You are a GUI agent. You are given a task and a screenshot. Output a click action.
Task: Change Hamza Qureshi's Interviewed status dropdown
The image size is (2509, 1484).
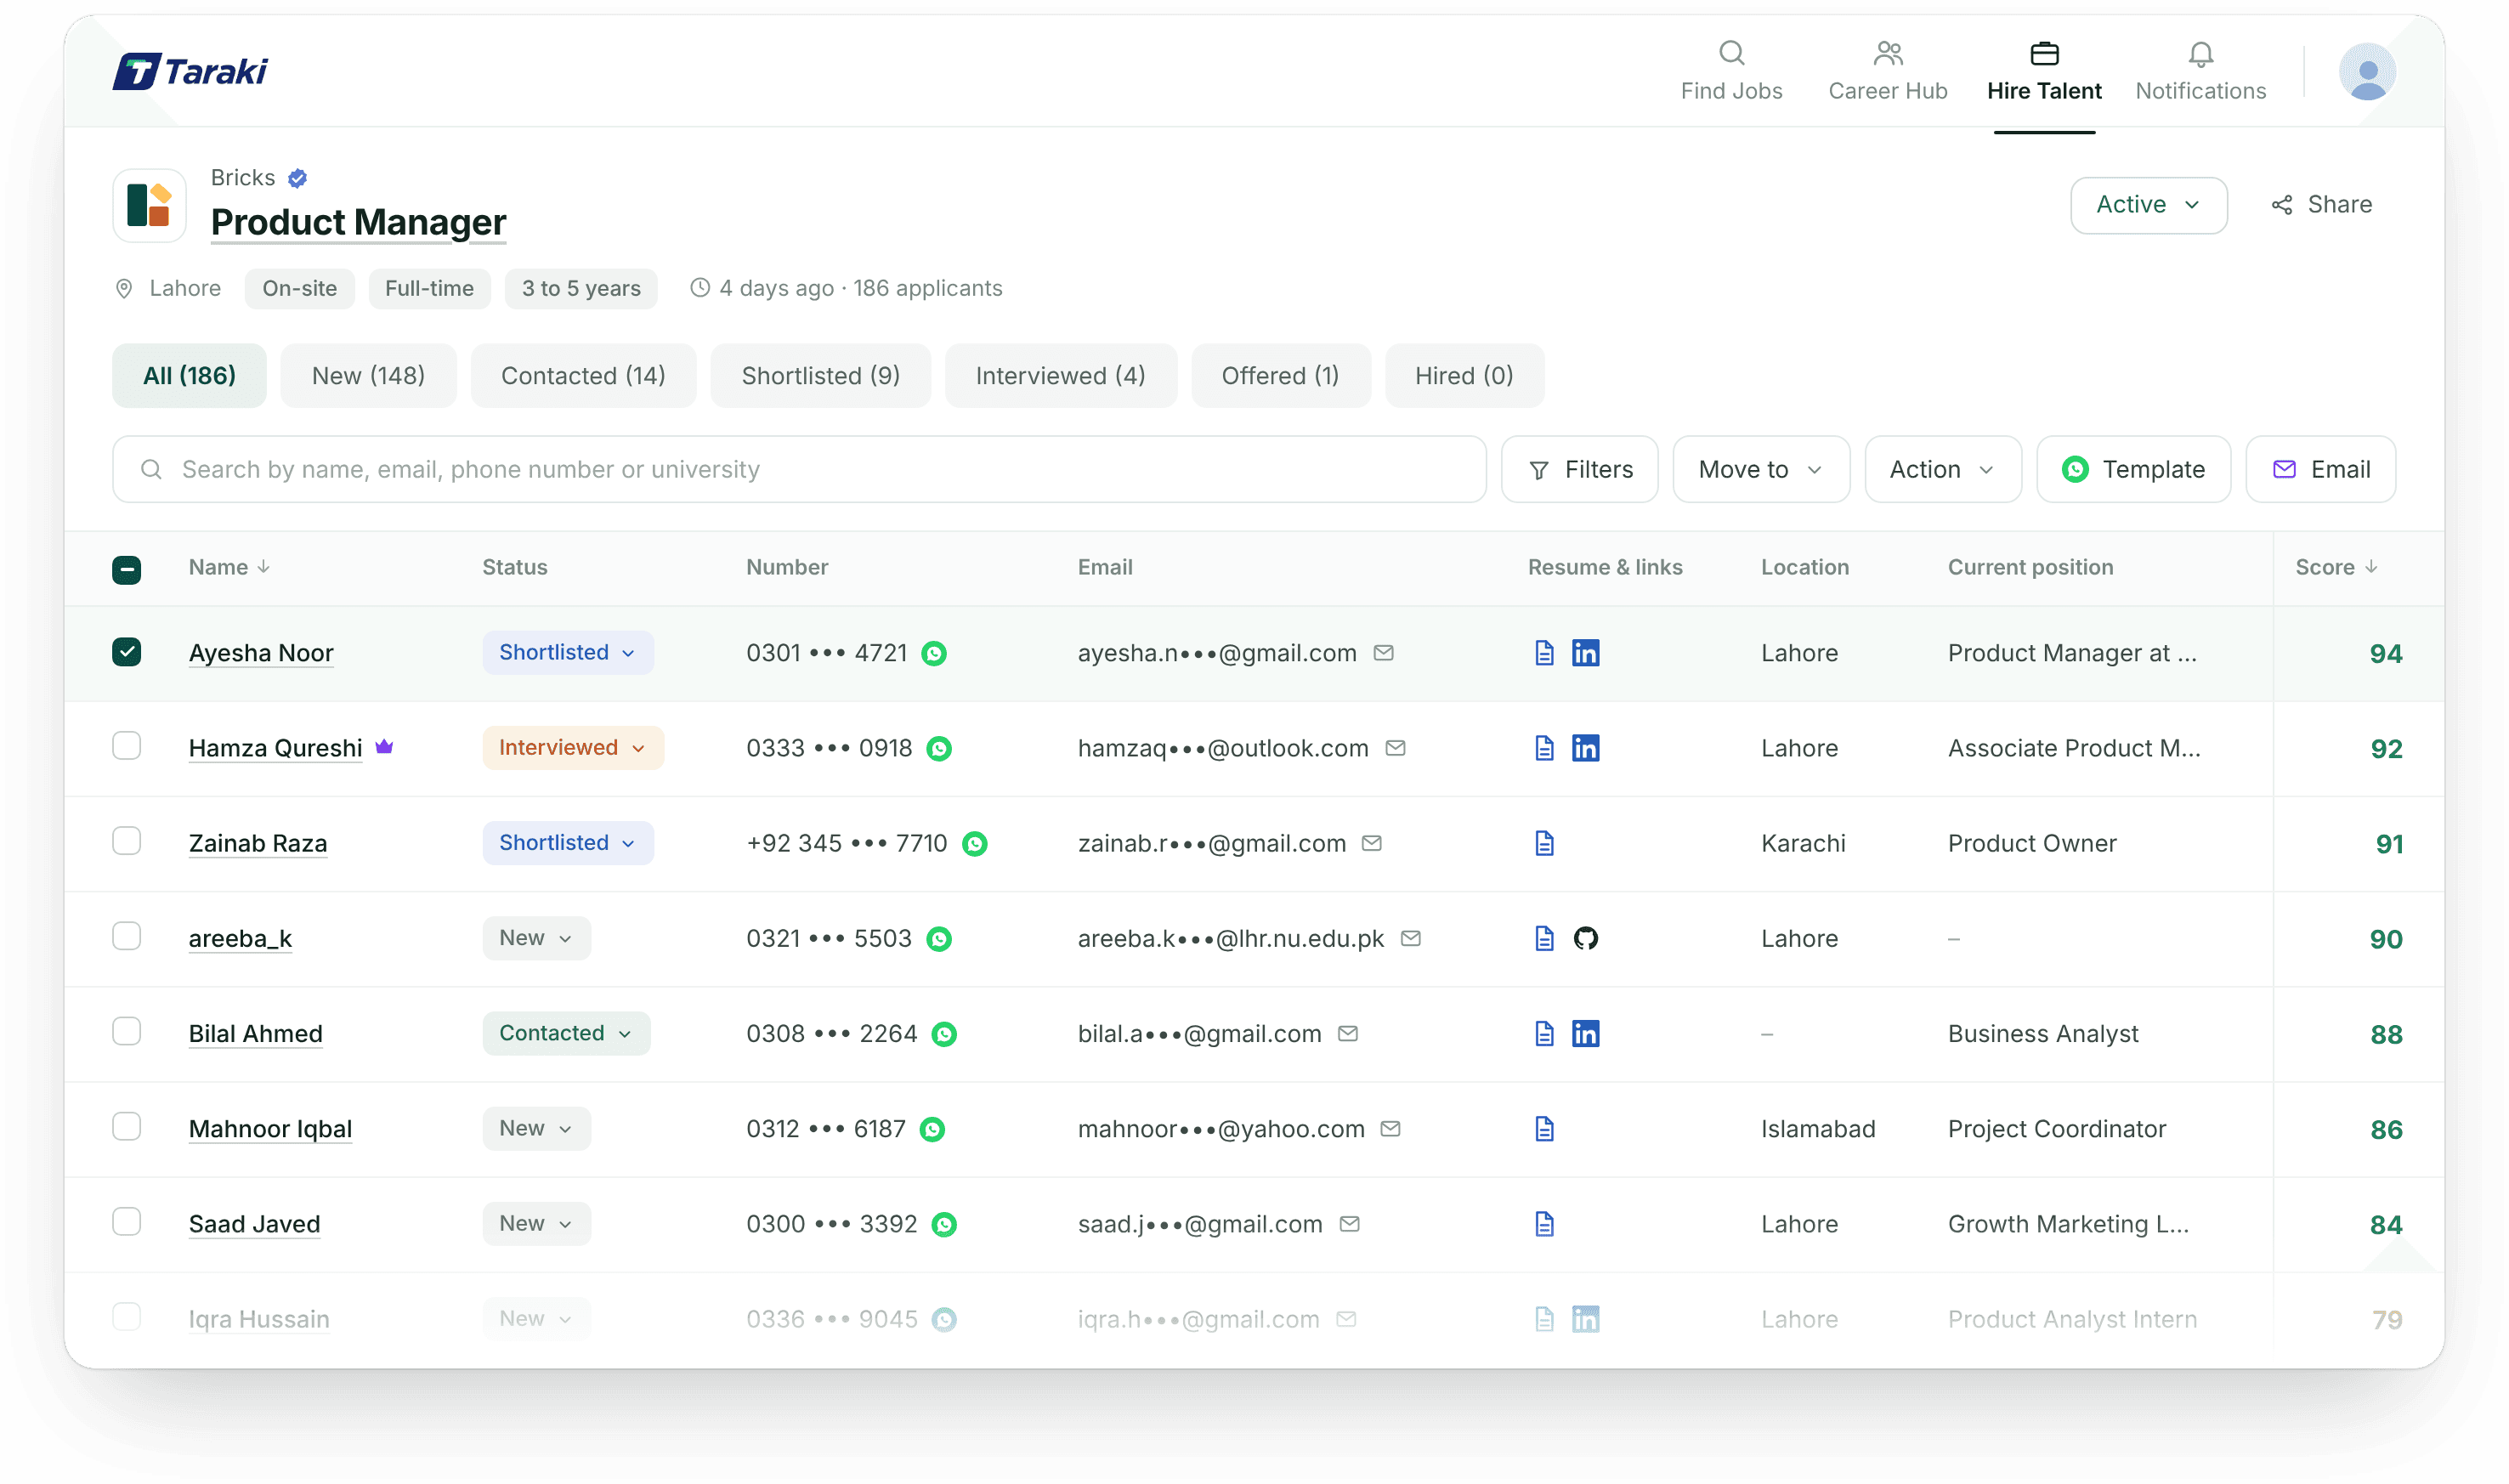point(572,748)
